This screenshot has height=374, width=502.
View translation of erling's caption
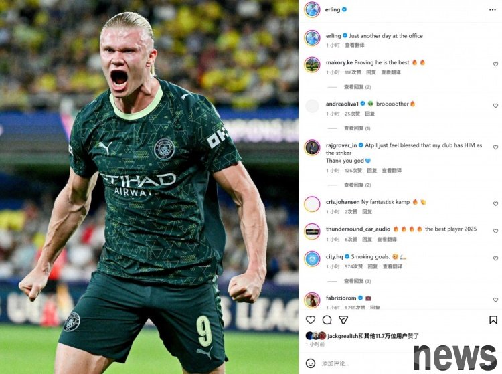click(354, 45)
